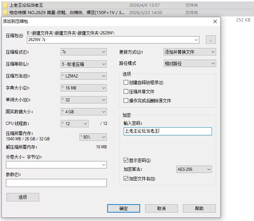Check 操作完成后删除源文件 option

126,101
